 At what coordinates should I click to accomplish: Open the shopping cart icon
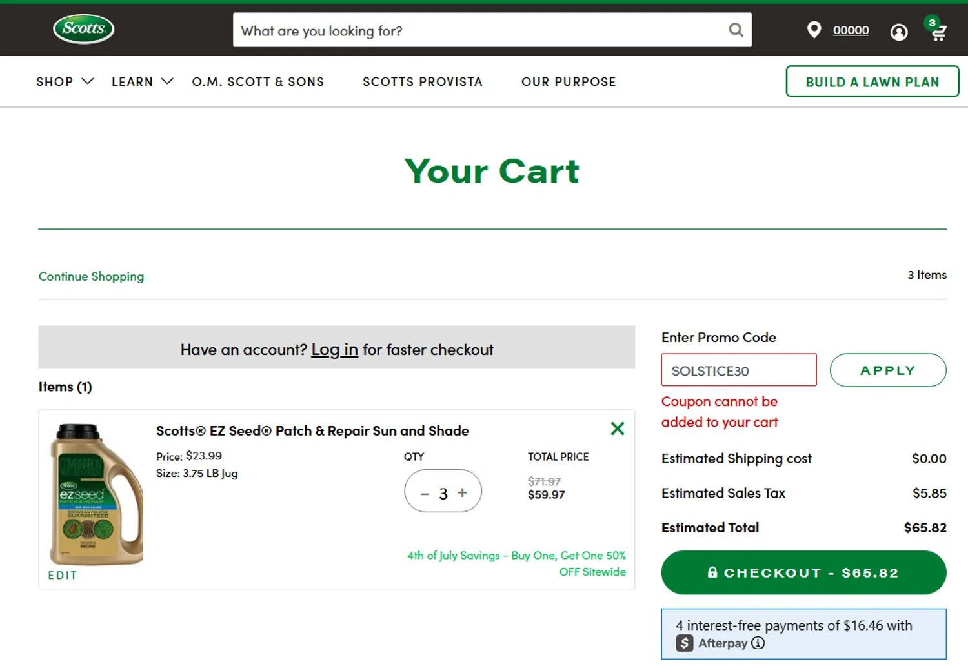pos(938,30)
